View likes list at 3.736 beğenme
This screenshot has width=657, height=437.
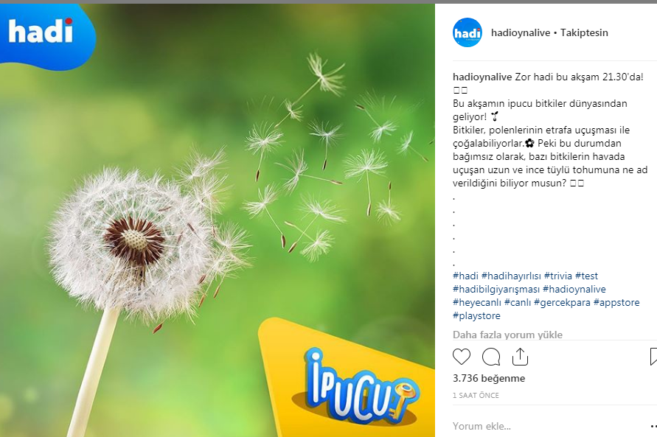click(489, 378)
